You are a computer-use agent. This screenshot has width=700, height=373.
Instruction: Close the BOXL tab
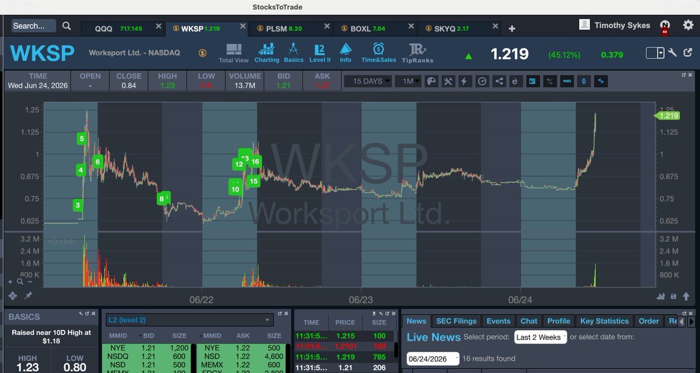pos(410,27)
